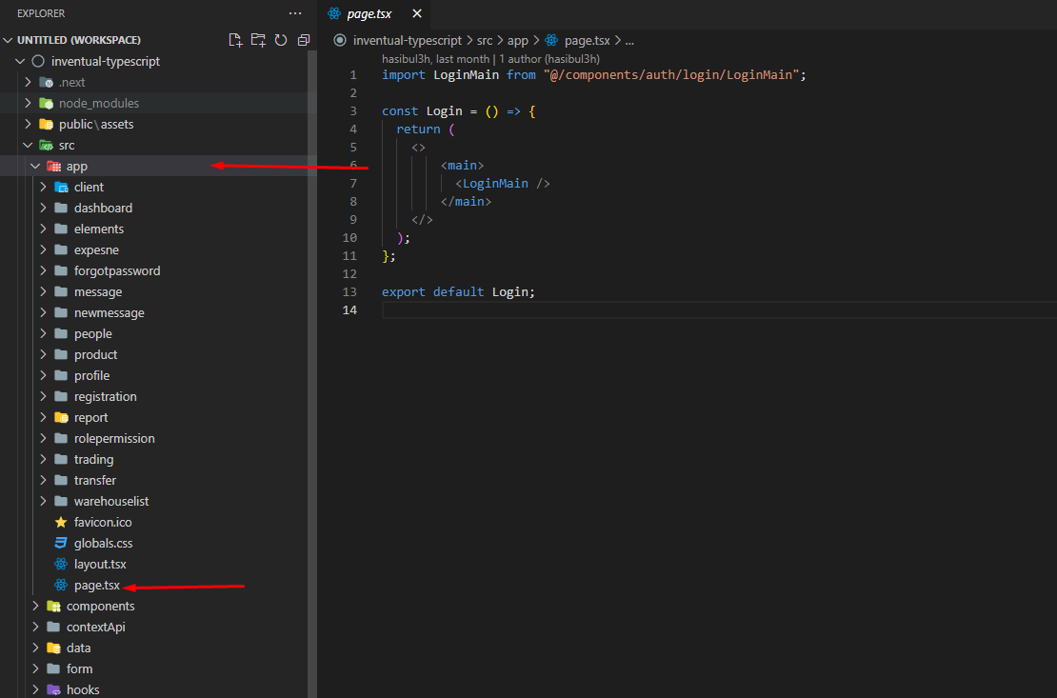Click breadcrumb page.tsx segment
Screen dimensions: 1057x698
(587, 40)
